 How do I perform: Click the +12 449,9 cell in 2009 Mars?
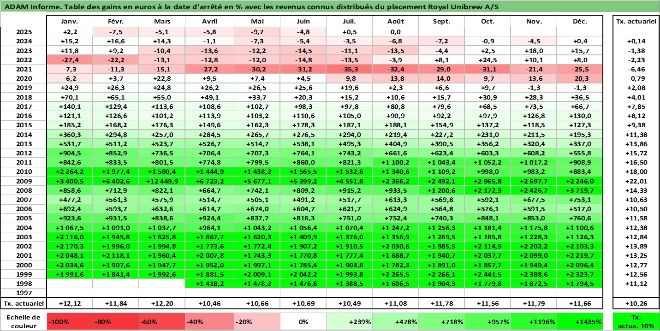(x=162, y=181)
